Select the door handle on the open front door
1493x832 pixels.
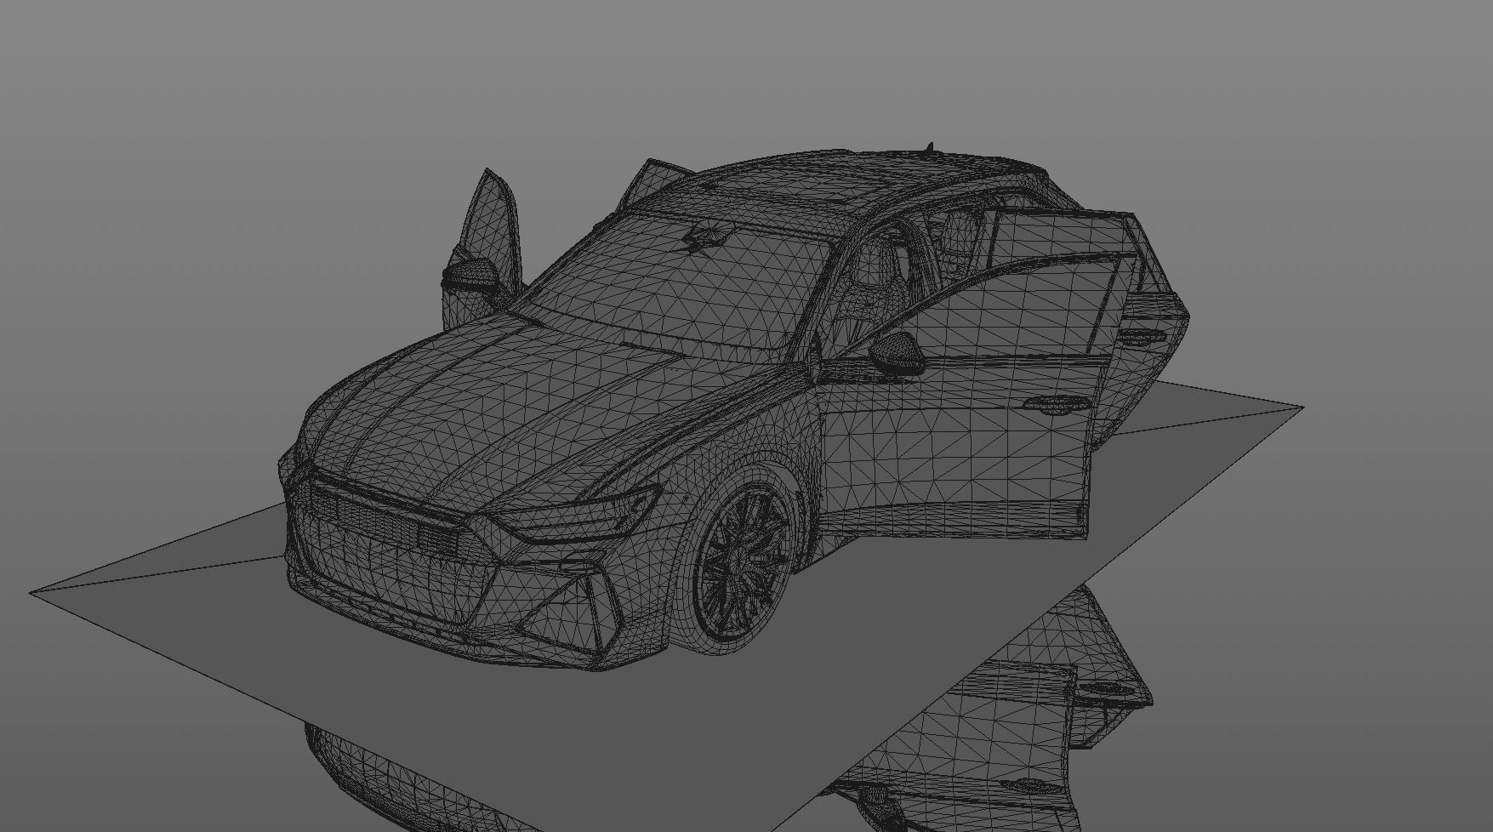pos(1055,405)
